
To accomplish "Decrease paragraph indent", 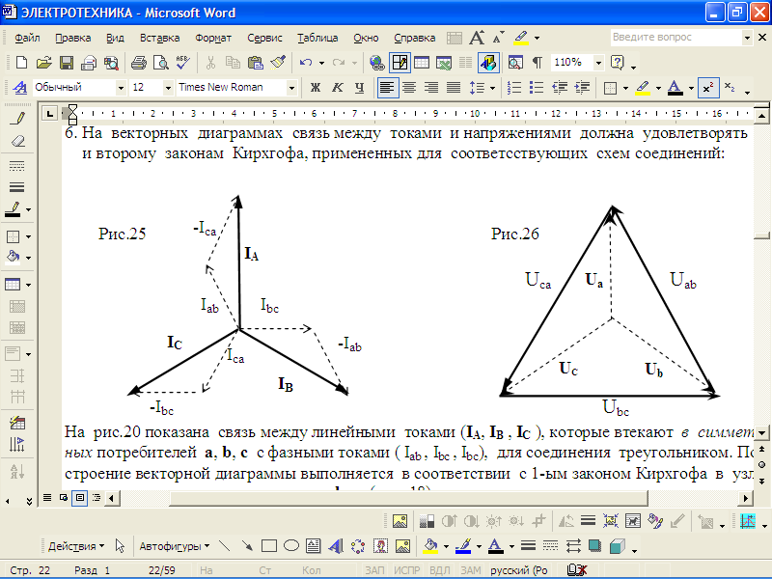I will [x=560, y=88].
